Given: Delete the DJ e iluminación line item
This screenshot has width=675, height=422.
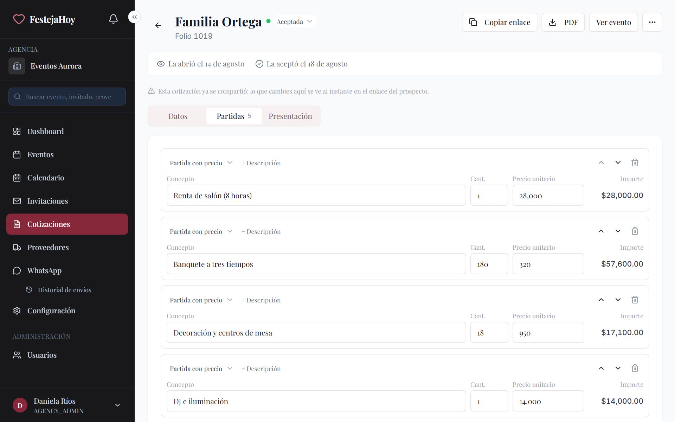Looking at the screenshot, I should [x=635, y=368].
